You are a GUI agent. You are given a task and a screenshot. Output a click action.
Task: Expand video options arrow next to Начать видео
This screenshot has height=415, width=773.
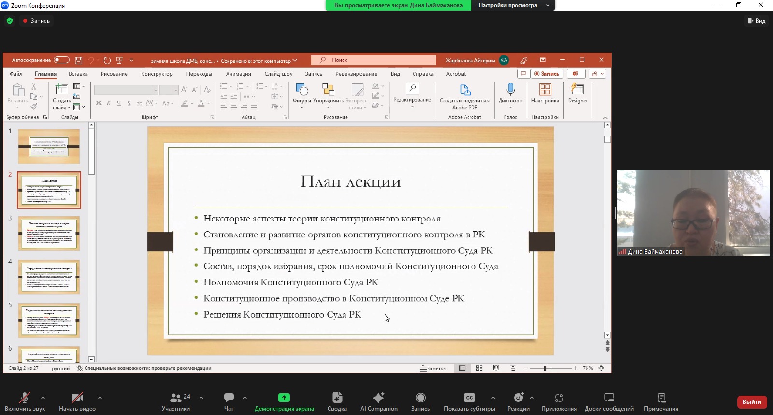[x=100, y=398]
